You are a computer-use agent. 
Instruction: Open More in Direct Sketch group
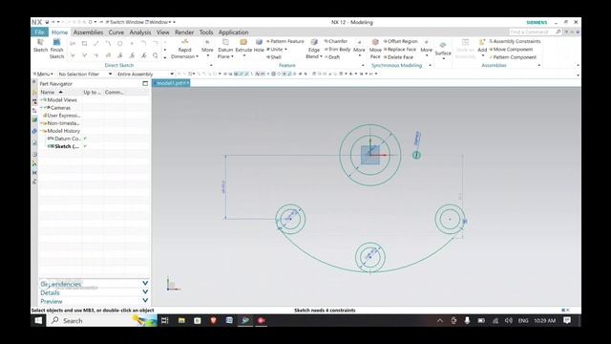point(207,49)
